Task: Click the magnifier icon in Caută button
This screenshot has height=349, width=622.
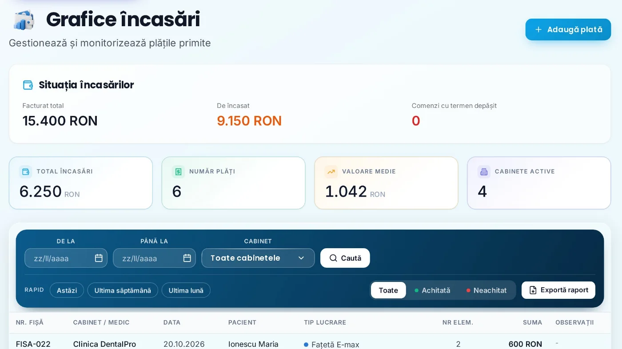Action: coord(333,258)
